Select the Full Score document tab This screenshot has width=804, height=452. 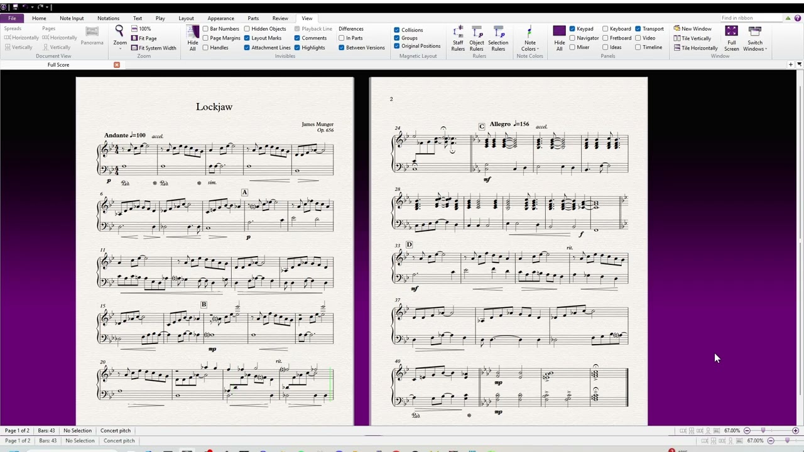pos(58,65)
